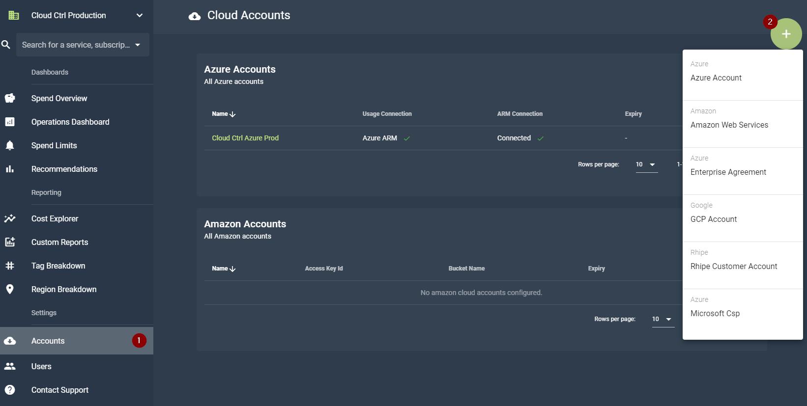Screen dimensions: 807x406
Task: Click the search magnifier icon
Action: coord(6,45)
